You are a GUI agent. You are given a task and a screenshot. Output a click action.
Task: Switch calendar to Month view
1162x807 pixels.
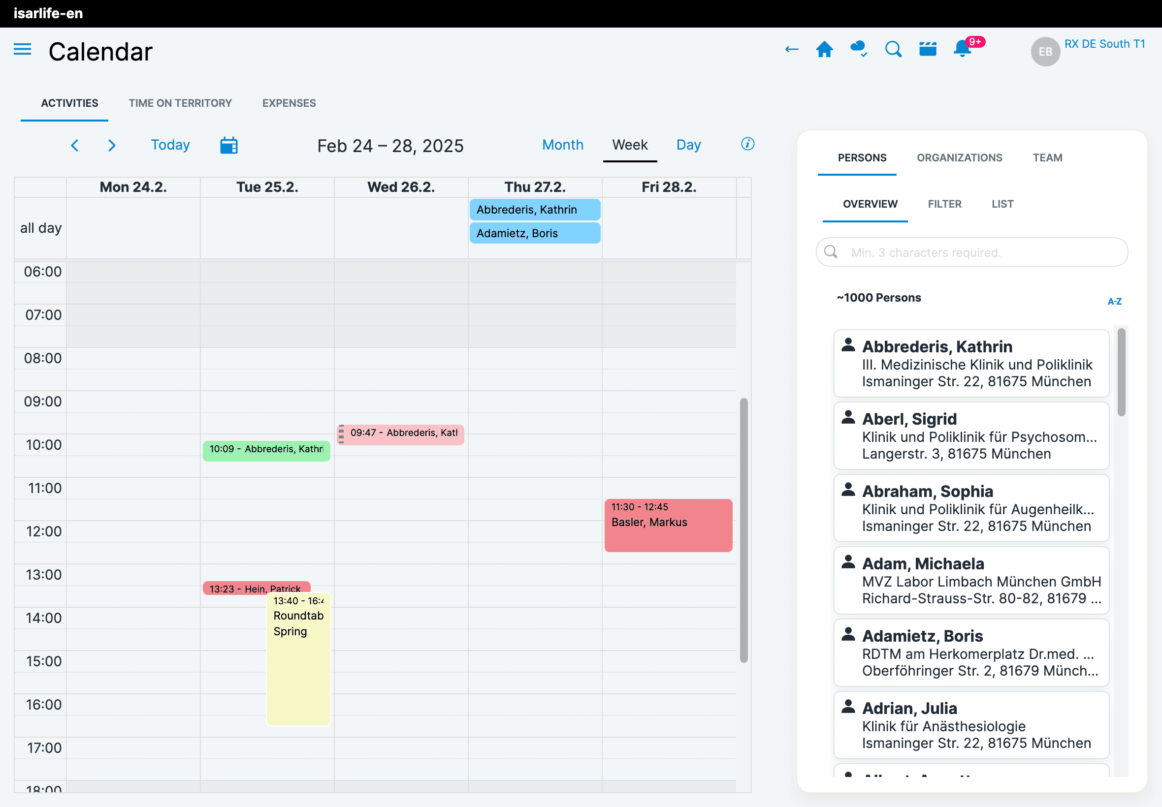(562, 145)
